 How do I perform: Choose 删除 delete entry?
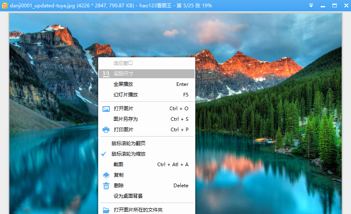147,185
